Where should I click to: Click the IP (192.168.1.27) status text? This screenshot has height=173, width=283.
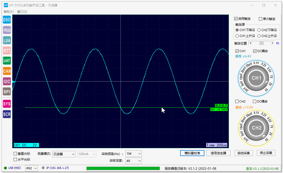tap(57, 168)
